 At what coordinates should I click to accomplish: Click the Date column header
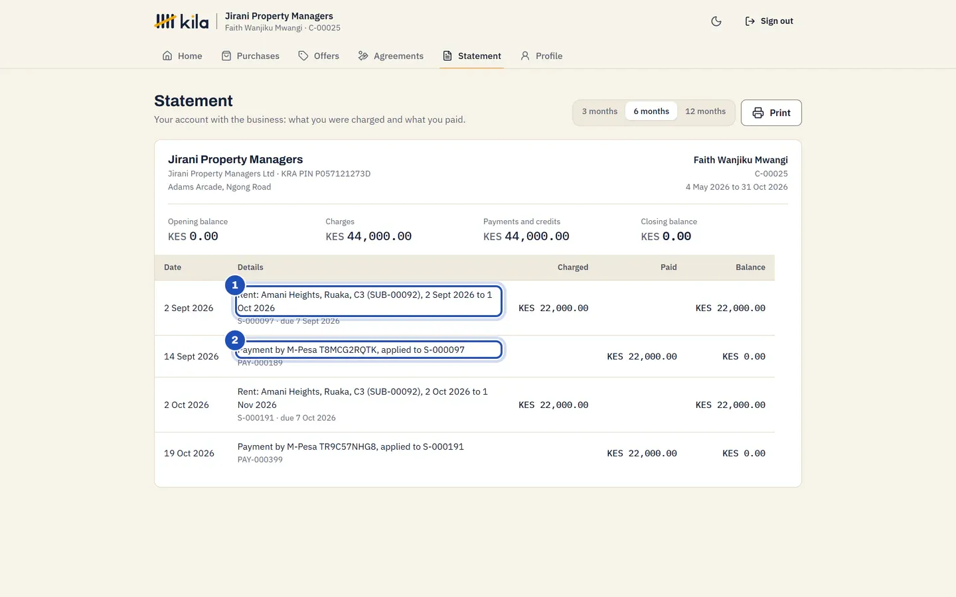[173, 267]
